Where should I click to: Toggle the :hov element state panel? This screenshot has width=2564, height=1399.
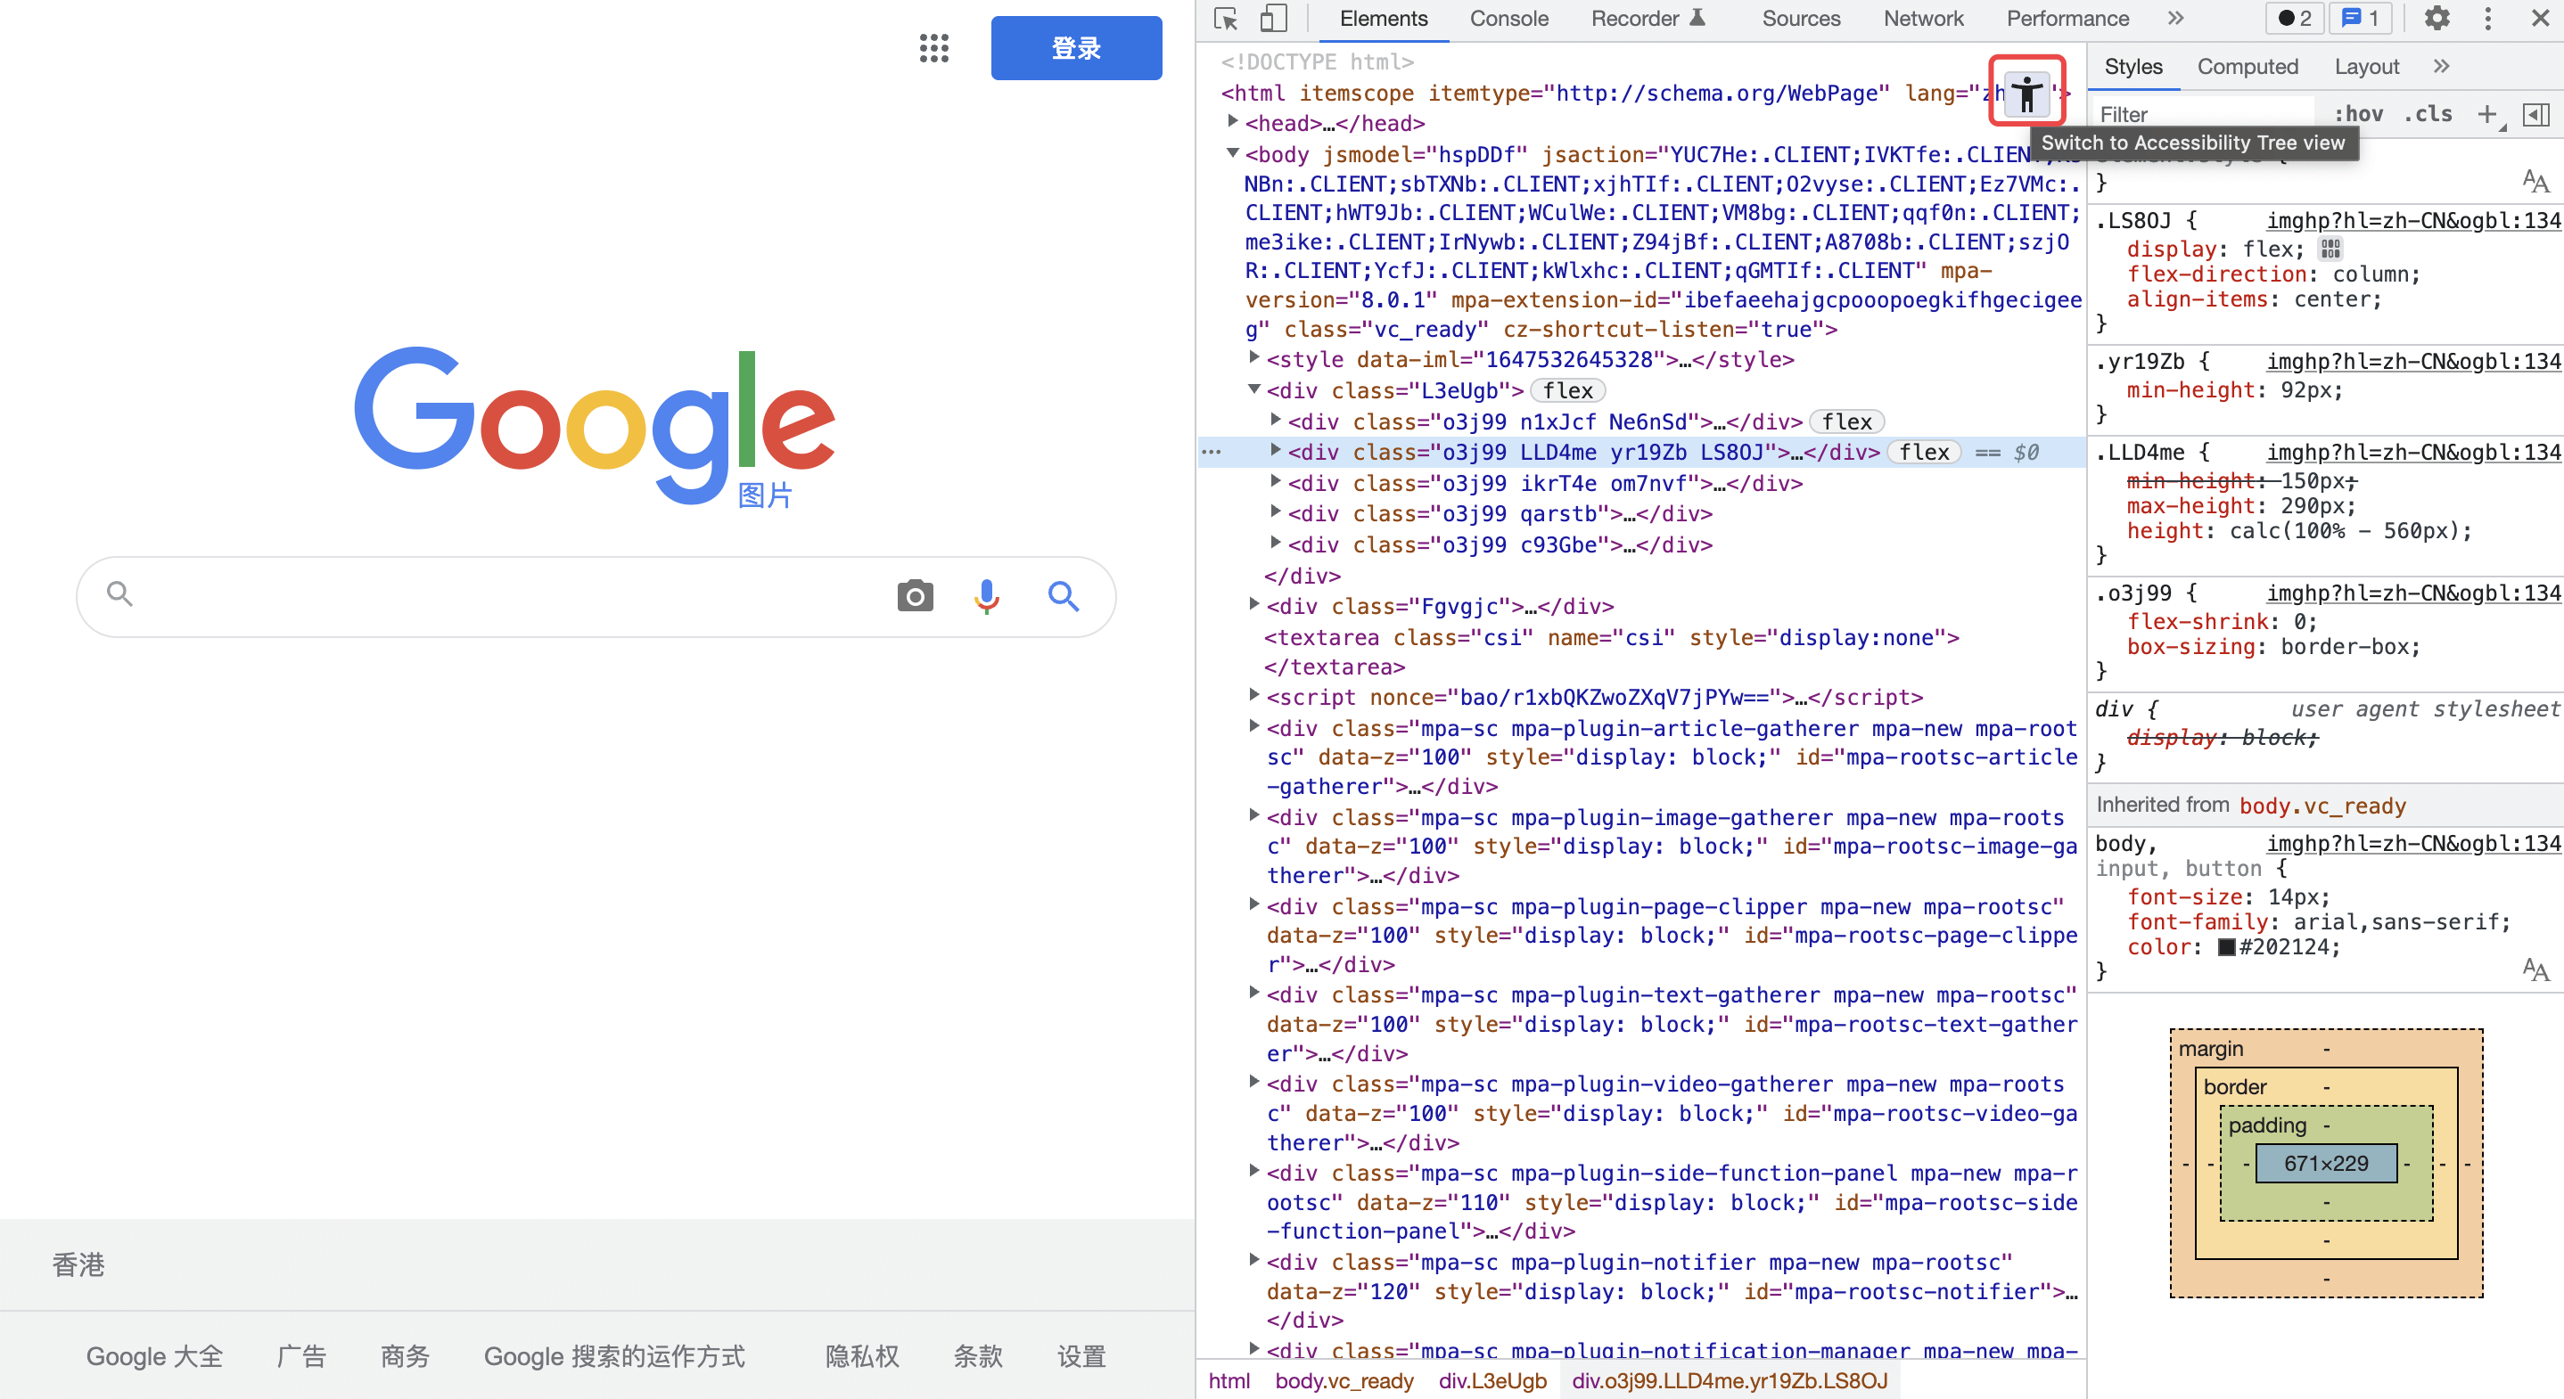(2358, 114)
